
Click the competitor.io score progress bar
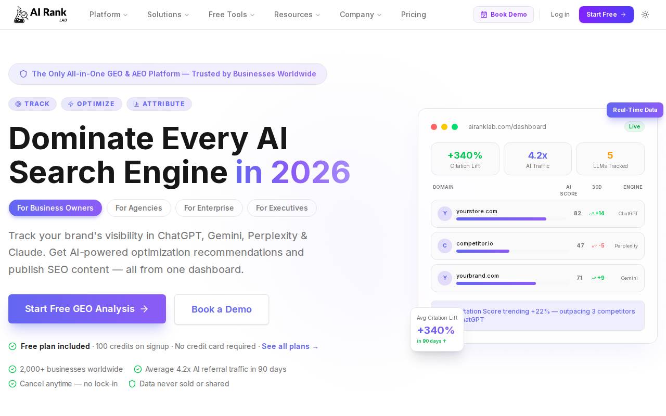point(513,251)
